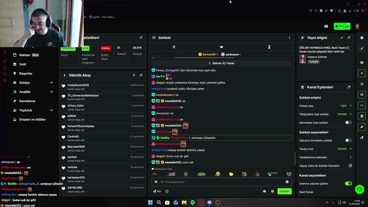This screenshot has height=207, width=368.
Task: Disable İzlenme sayısını göster switch
Action: [x=348, y=183]
